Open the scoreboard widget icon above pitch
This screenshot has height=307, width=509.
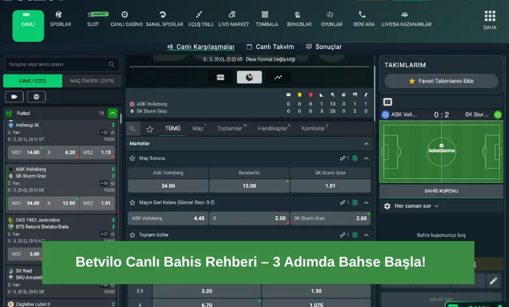point(388,102)
